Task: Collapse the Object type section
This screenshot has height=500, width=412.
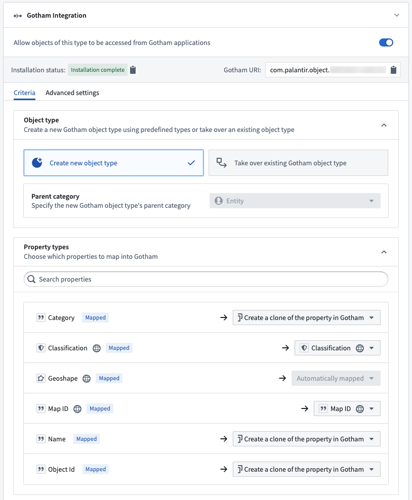Action: (384, 125)
